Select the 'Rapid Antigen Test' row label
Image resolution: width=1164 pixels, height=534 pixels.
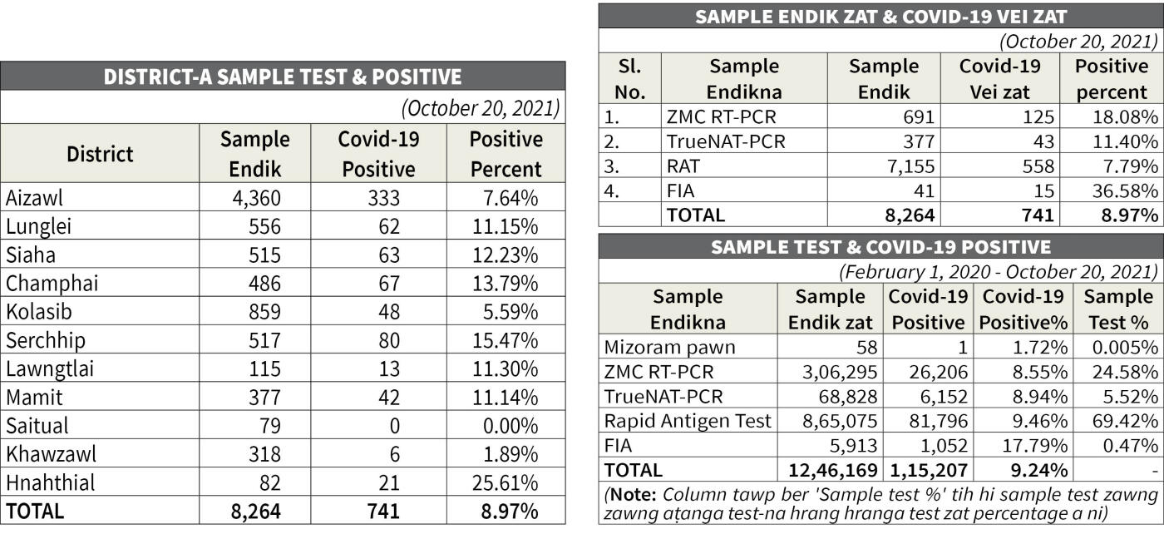(x=688, y=421)
